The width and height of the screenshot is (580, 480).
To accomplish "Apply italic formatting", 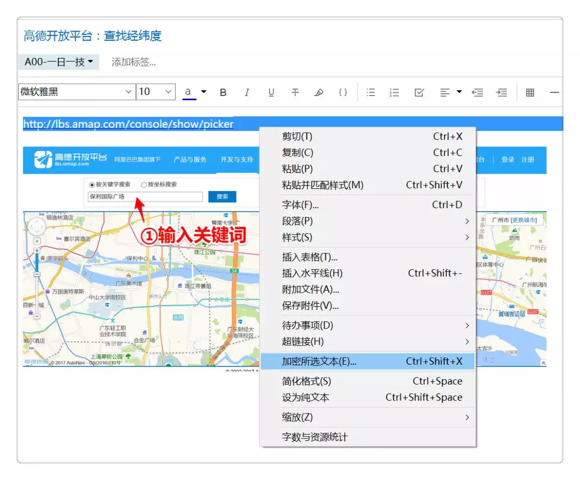I will (x=247, y=92).
